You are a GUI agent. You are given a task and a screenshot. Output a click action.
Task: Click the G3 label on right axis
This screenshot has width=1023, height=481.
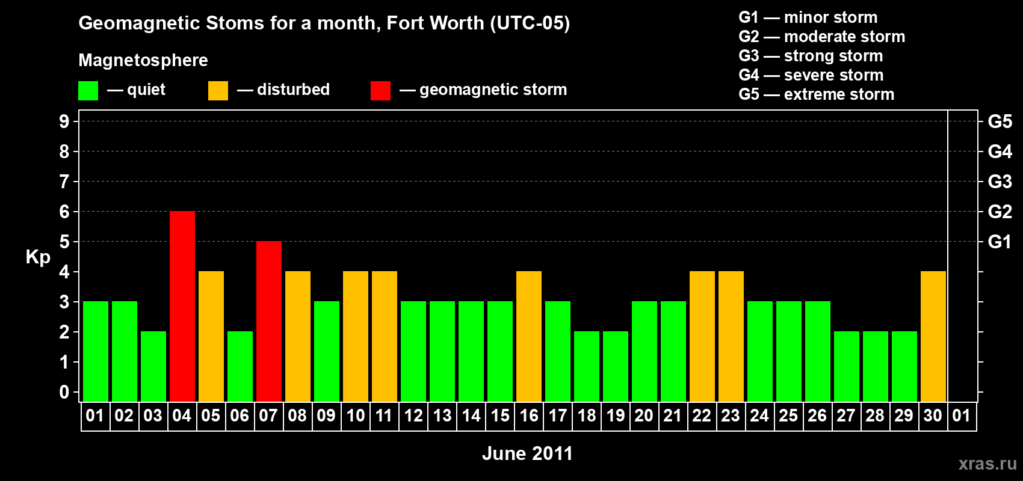(x=1000, y=182)
